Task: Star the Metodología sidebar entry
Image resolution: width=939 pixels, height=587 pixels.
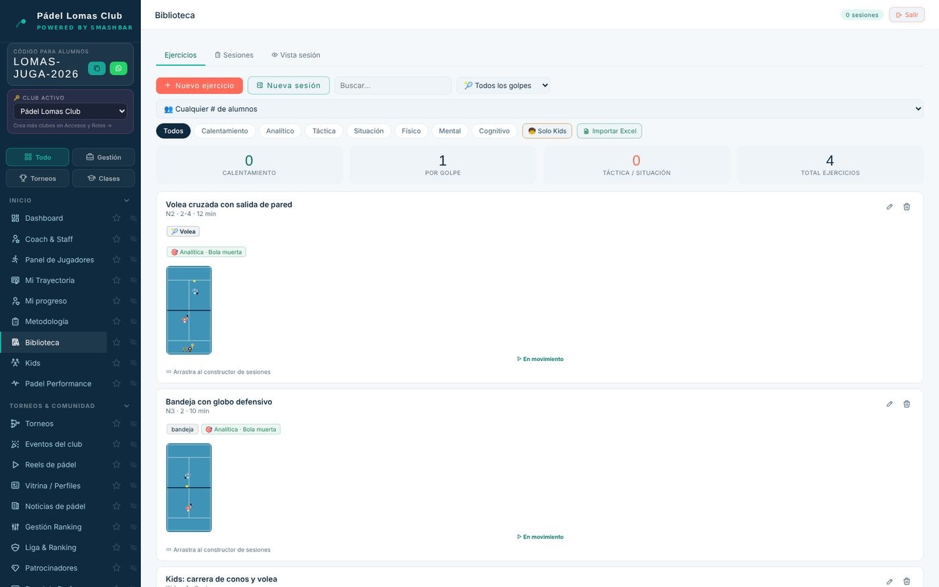Action: [116, 321]
